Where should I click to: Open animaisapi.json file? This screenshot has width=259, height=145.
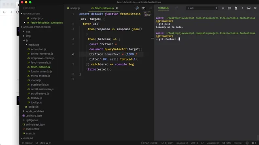(x=35, y=124)
